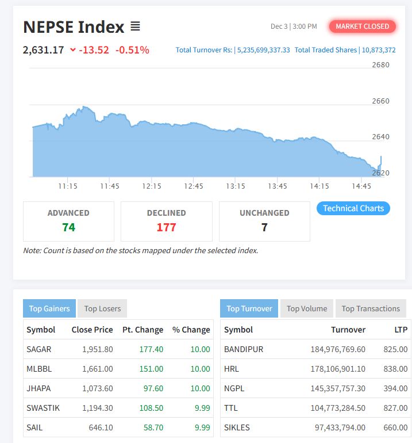
Task: View the JHAPA stock details
Action: [38, 388]
